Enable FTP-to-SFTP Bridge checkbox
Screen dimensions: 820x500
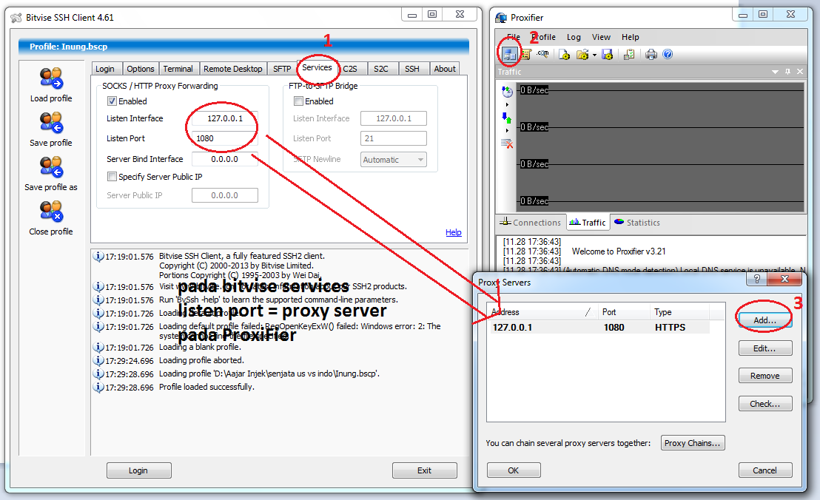pyautogui.click(x=298, y=101)
